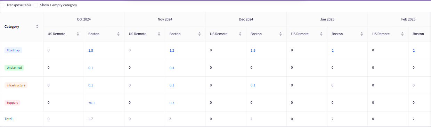Sort Oct 2024 US Remote column

click(78, 34)
